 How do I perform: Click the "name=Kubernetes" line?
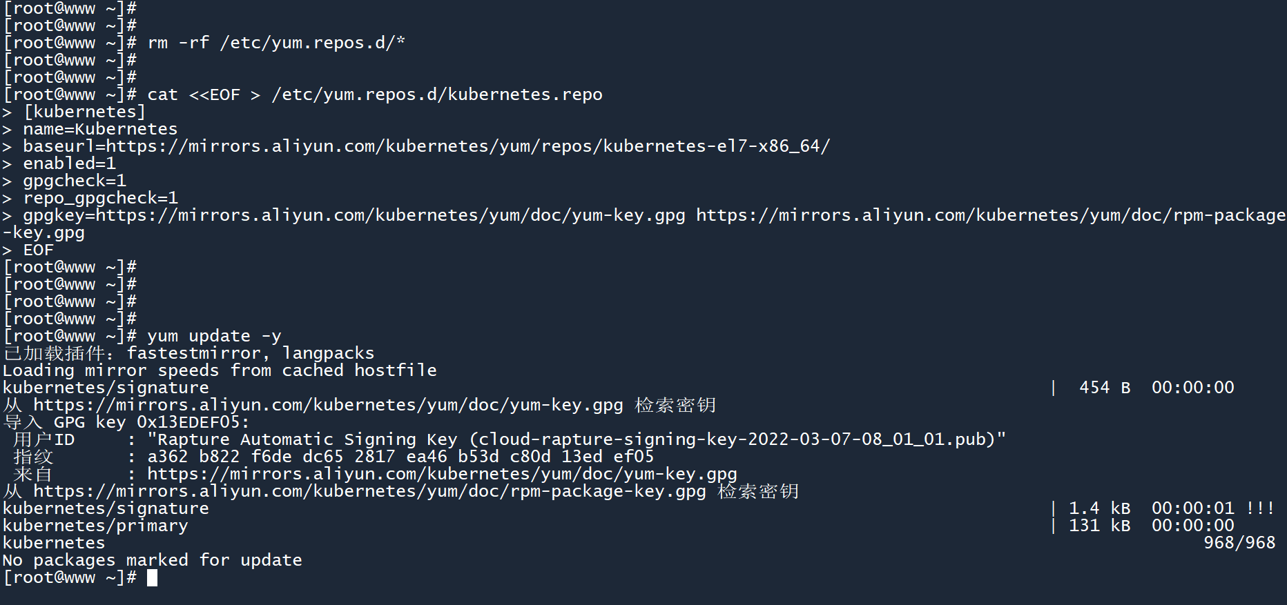pyautogui.click(x=100, y=129)
